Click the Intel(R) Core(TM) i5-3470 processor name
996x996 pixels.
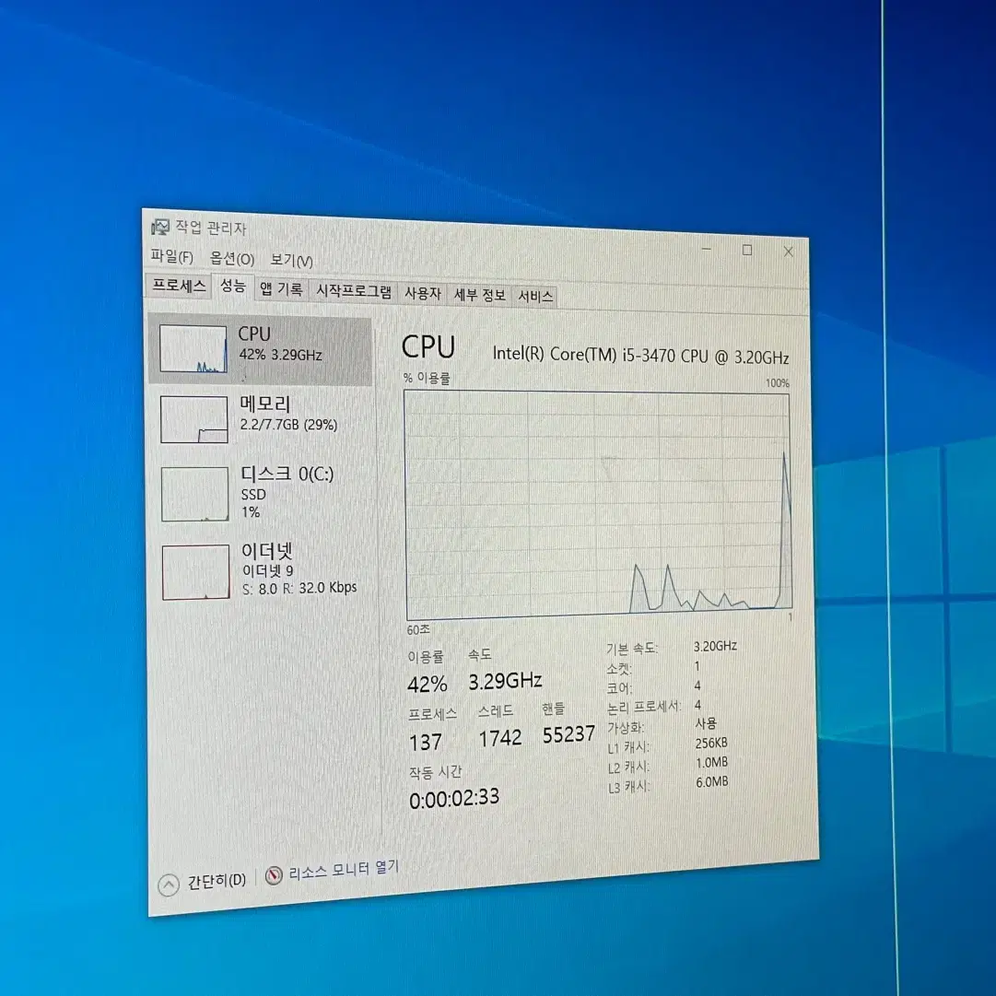(x=641, y=355)
